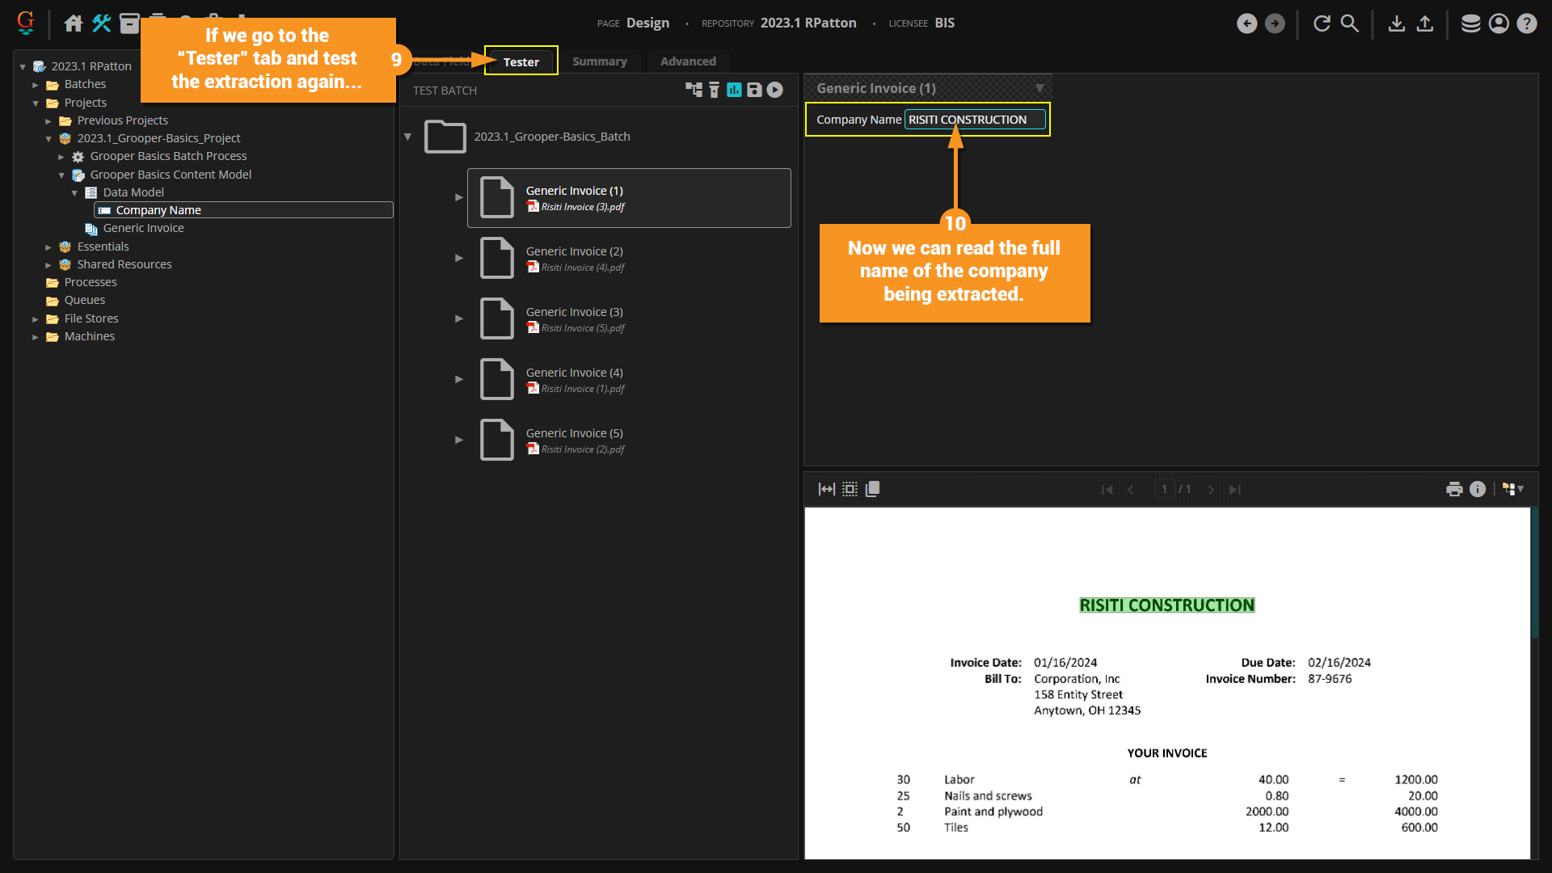Click the Company Name value field
Viewport: 1552px width, 873px height.
click(974, 120)
